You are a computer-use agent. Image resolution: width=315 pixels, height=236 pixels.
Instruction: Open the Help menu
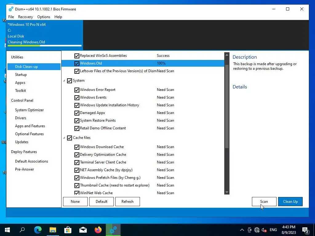[58, 17]
